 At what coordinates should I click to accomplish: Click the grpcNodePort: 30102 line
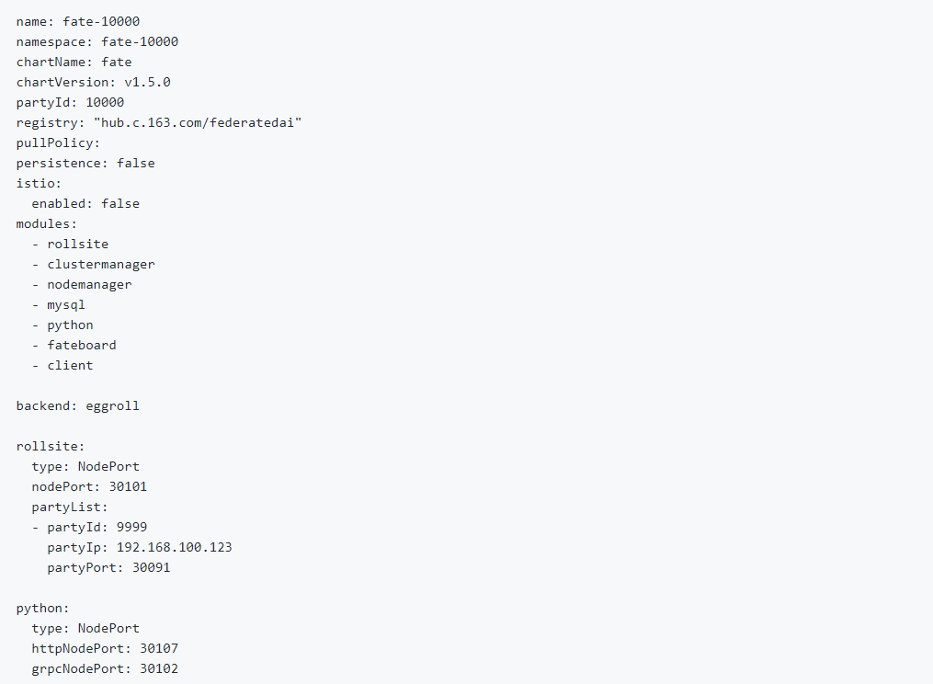pyautogui.click(x=105, y=668)
